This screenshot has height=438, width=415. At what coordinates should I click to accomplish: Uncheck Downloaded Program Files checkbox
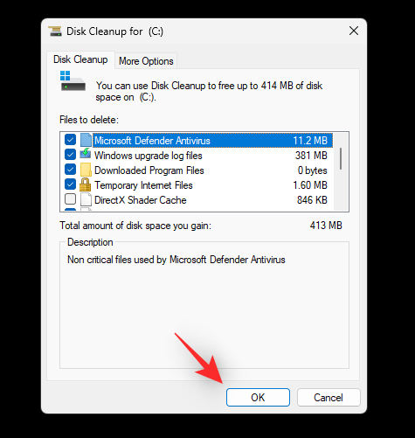click(x=70, y=170)
